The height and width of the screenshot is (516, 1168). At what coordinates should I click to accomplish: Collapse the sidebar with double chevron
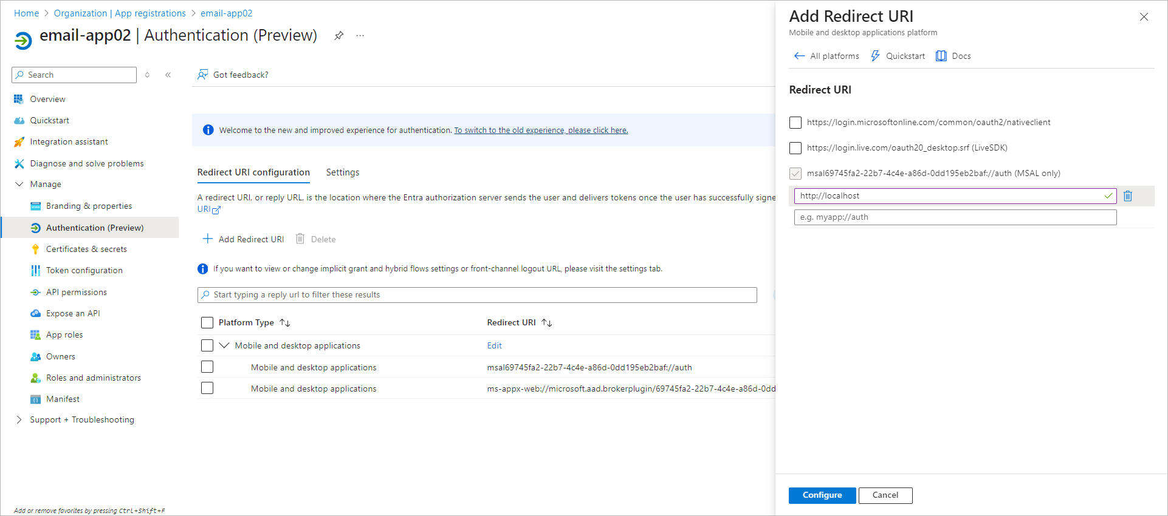pyautogui.click(x=168, y=75)
